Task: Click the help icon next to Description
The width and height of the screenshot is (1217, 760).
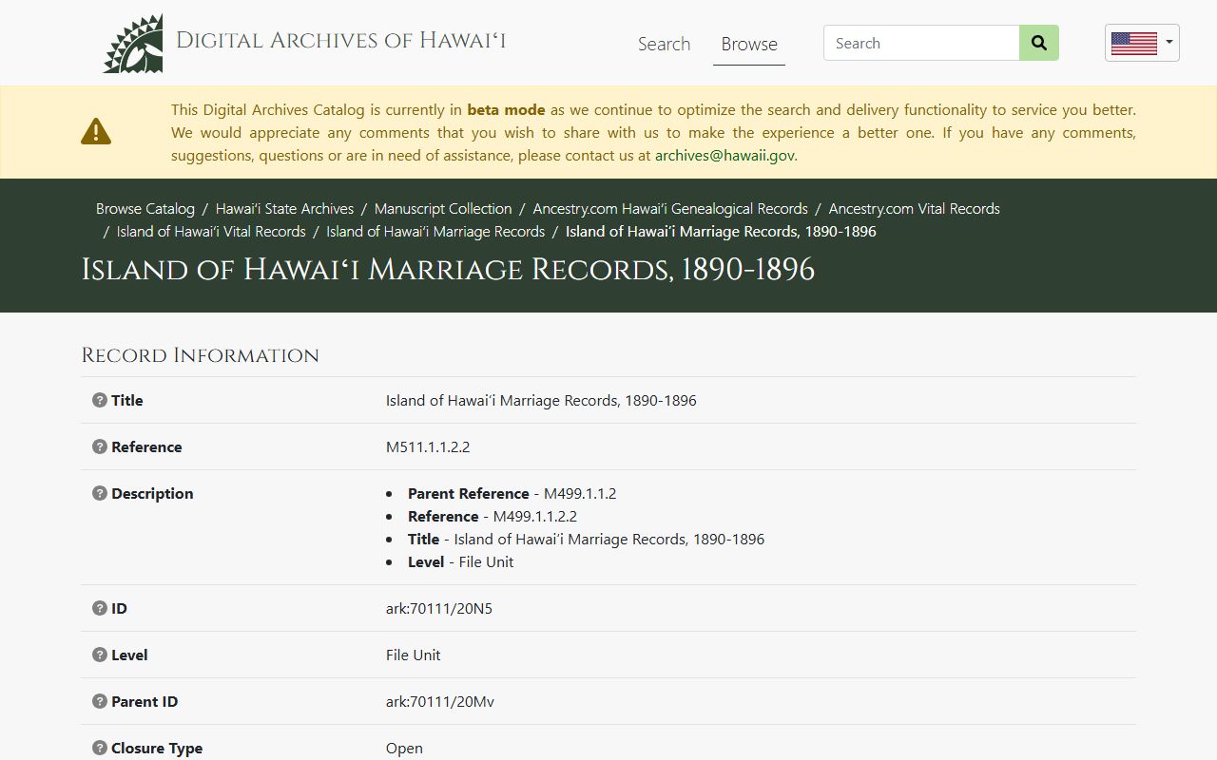Action: [x=99, y=493]
